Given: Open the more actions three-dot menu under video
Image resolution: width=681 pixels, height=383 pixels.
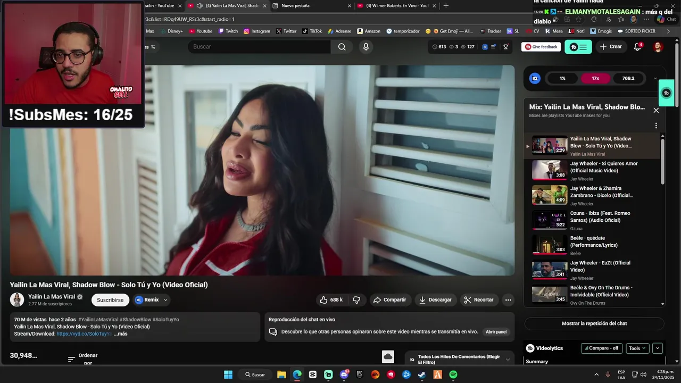Looking at the screenshot, I should click(508, 300).
